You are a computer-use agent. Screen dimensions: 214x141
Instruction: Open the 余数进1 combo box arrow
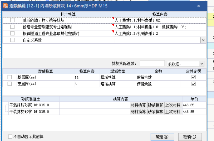[202, 64]
